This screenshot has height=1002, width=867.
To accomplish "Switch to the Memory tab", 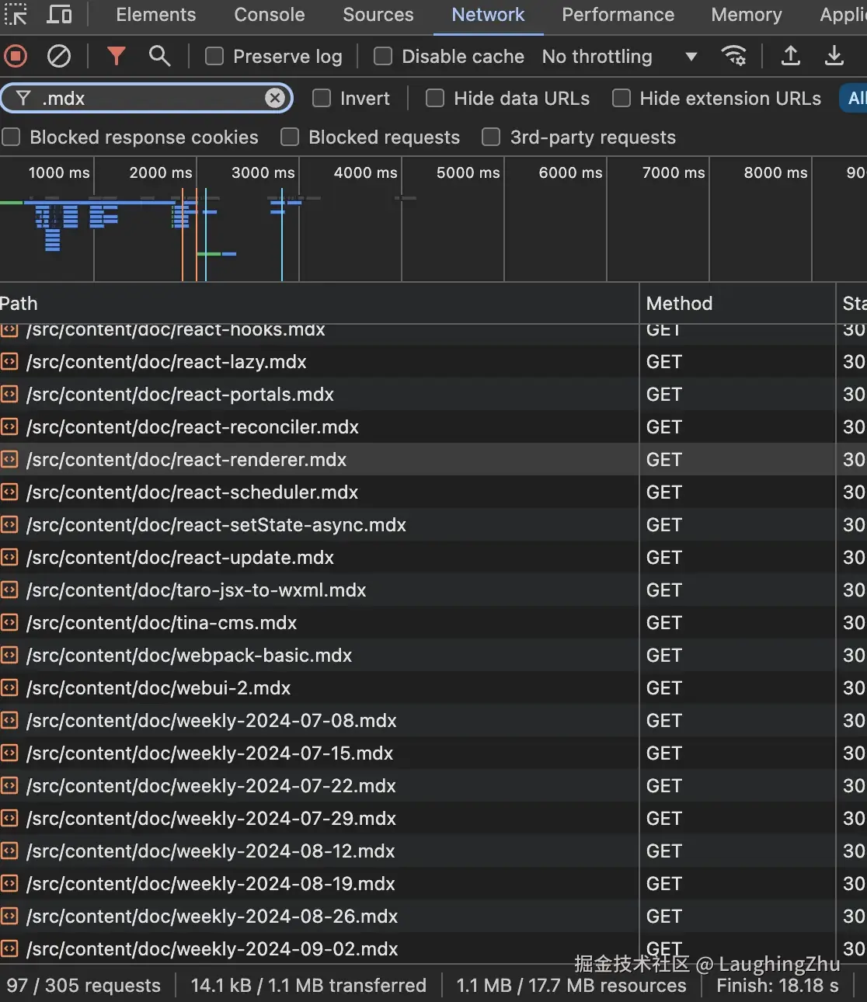I will (747, 15).
